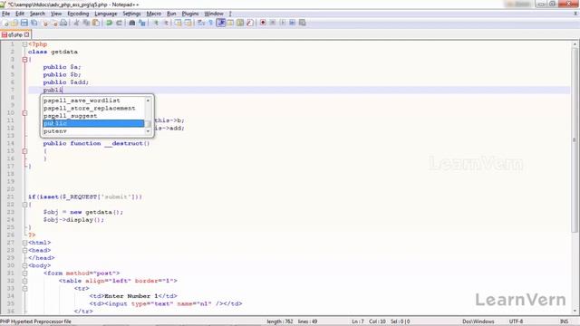Click autocomplete list scroll up arrow
The width and height of the screenshot is (580, 326).
click(148, 101)
